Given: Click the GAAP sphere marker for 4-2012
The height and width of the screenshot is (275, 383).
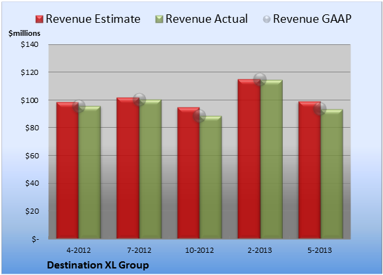Looking at the screenshot, I should [79, 106].
